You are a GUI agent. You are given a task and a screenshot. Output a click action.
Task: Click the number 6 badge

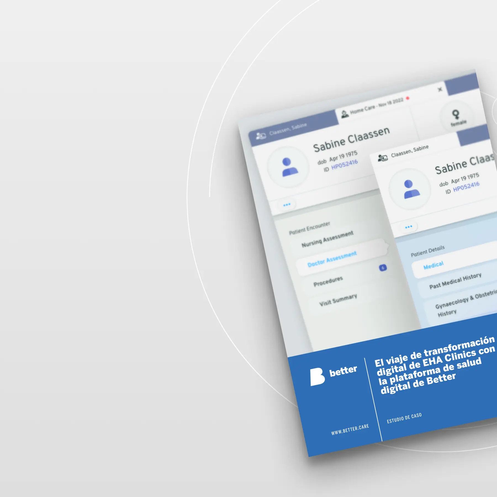(x=383, y=268)
